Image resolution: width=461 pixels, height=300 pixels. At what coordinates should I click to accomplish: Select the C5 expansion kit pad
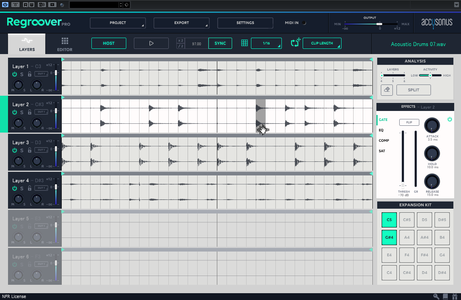[x=389, y=220]
